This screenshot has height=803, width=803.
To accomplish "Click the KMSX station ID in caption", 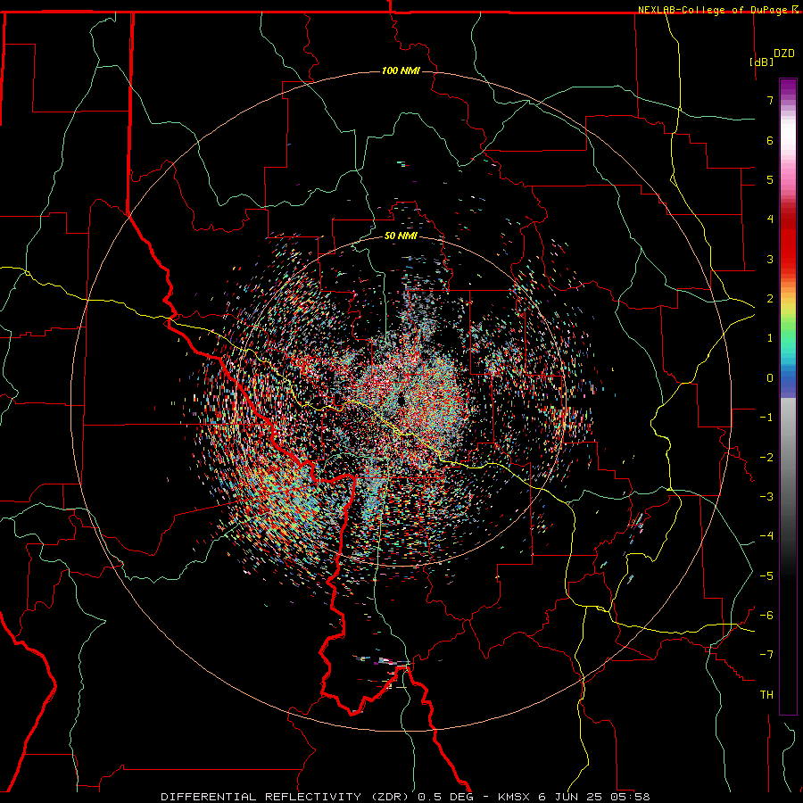I will 514,797.
